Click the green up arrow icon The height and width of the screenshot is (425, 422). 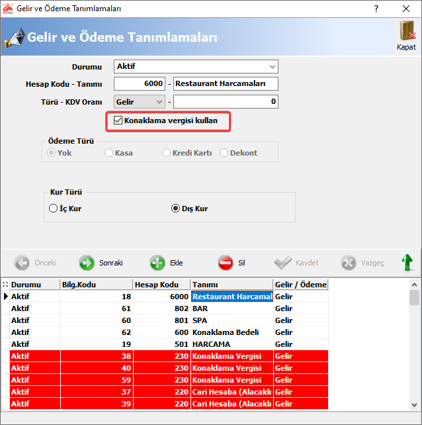[407, 262]
